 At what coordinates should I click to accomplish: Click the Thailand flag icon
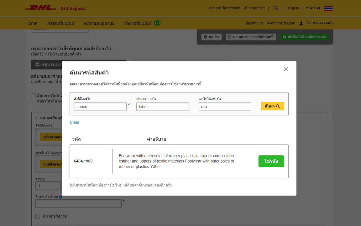click(x=328, y=8)
